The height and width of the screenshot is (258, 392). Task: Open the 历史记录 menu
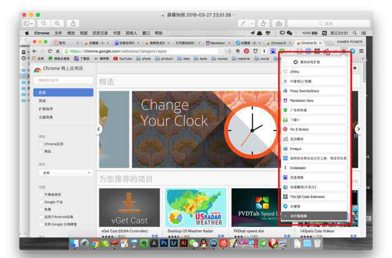100,33
